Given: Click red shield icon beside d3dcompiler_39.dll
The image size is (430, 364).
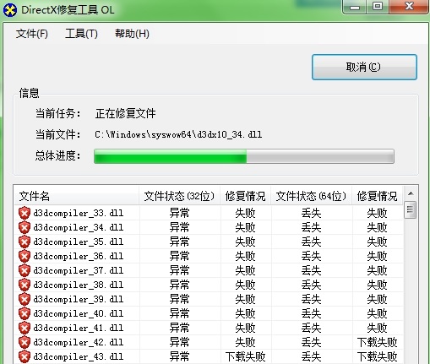Looking at the screenshot, I should (24, 299).
